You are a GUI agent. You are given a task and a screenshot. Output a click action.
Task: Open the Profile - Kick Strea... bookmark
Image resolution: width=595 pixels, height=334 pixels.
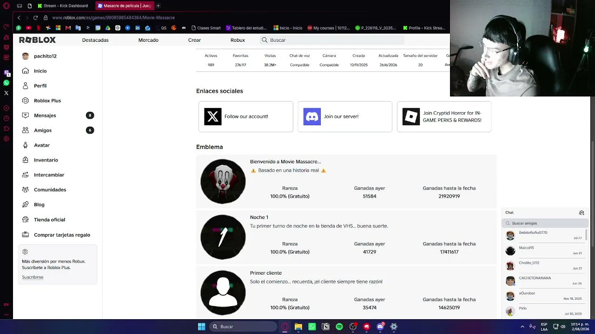pyautogui.click(x=424, y=28)
